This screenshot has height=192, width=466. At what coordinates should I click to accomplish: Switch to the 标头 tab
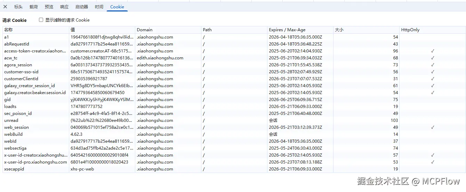click(x=18, y=7)
